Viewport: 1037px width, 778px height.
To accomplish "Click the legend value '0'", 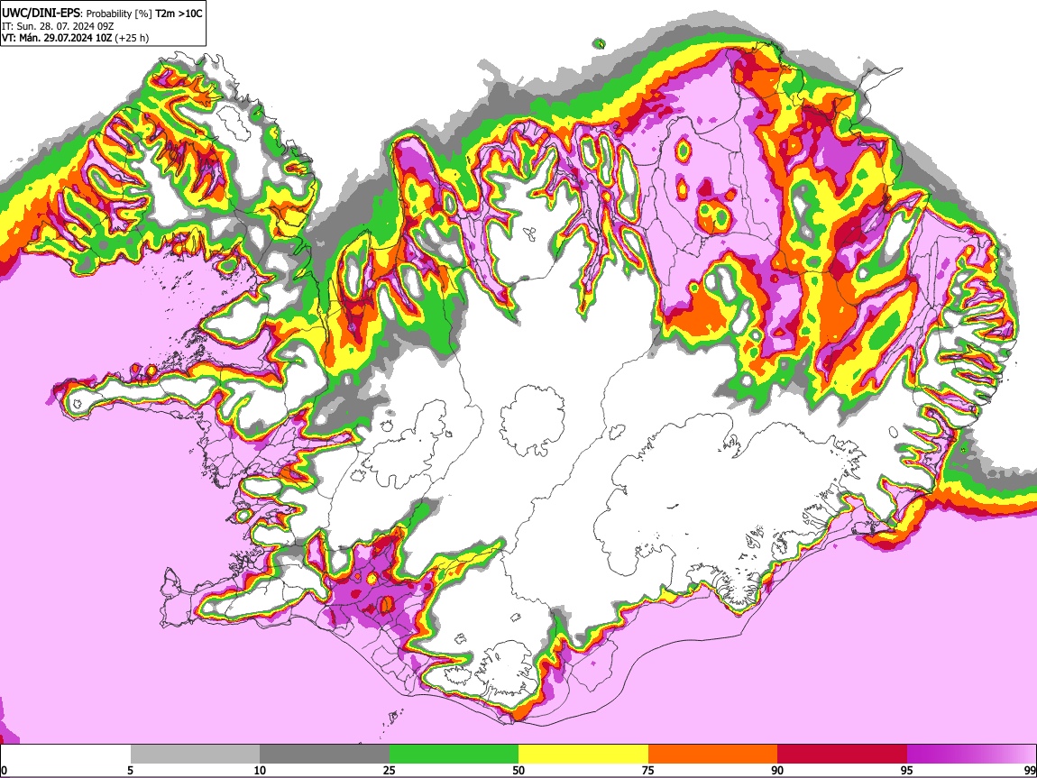I will 5,771.
